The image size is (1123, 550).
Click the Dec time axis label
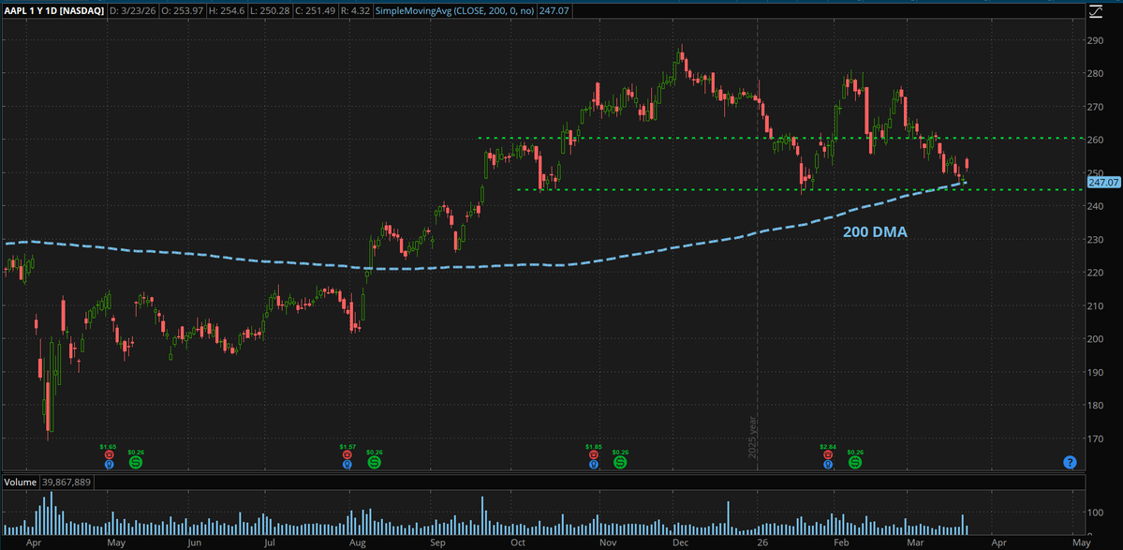678,543
